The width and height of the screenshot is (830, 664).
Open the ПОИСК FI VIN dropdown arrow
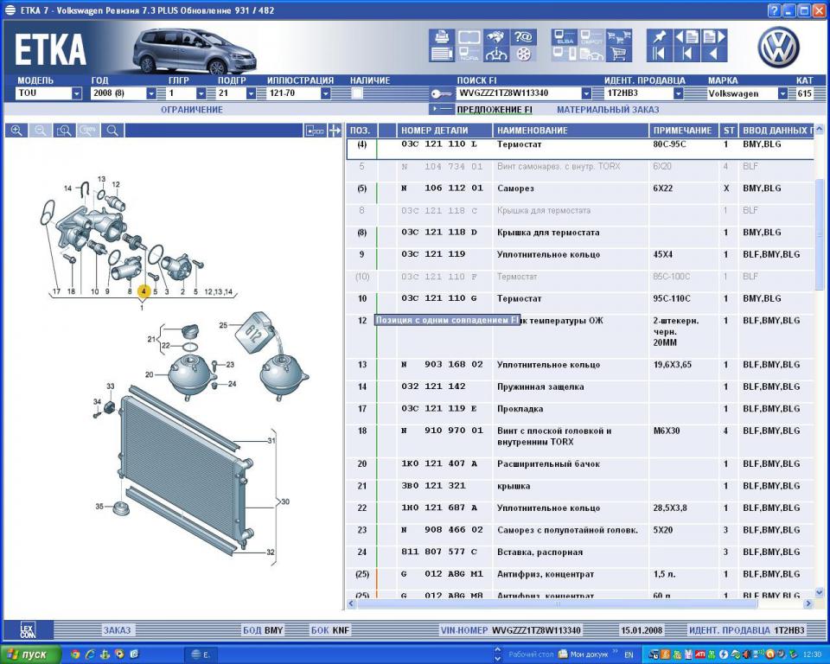(x=586, y=93)
